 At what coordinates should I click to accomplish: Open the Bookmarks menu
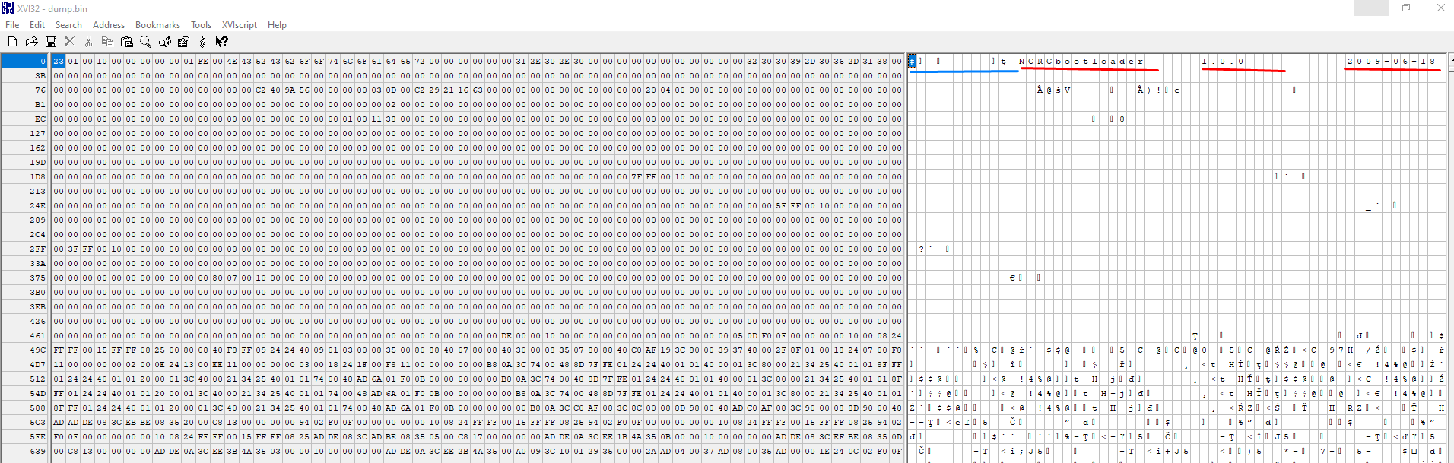point(157,25)
